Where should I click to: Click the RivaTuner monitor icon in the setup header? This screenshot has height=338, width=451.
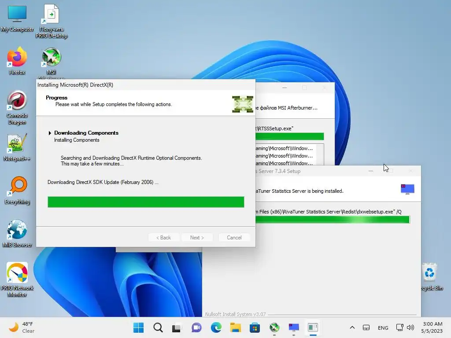[407, 189]
